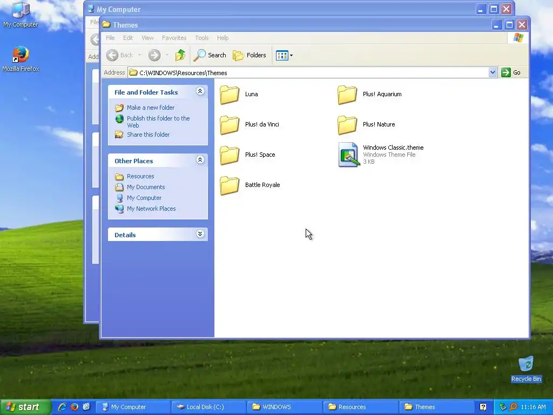The image size is (553, 415).
Task: Open the Luna folder
Action: (x=239, y=95)
